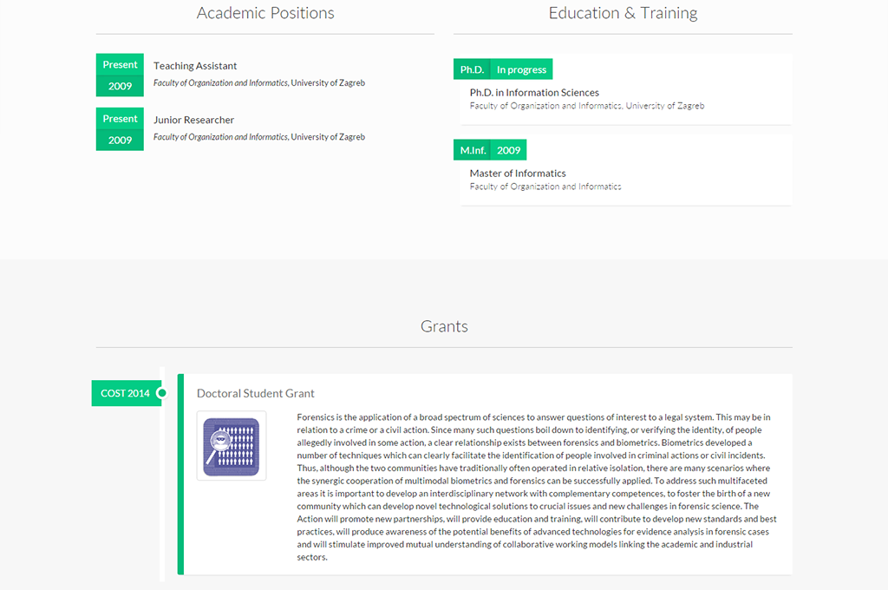Select the Junior Researcher position title
The image size is (888, 590).
[x=193, y=120]
